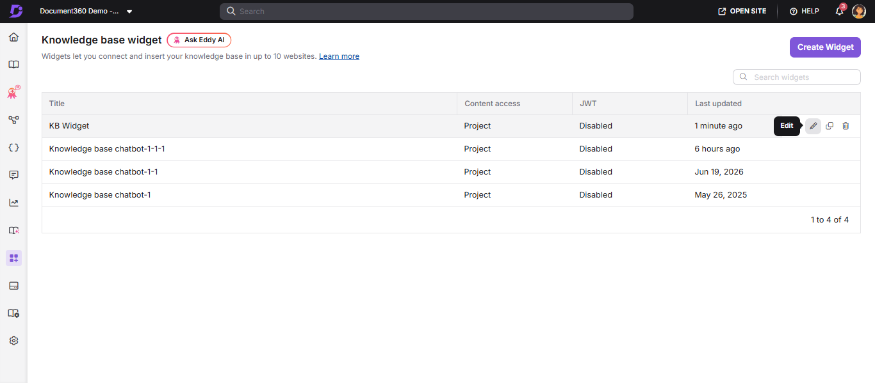Open the Analytics chart icon in sidebar
Image resolution: width=875 pixels, height=383 pixels.
[13, 203]
